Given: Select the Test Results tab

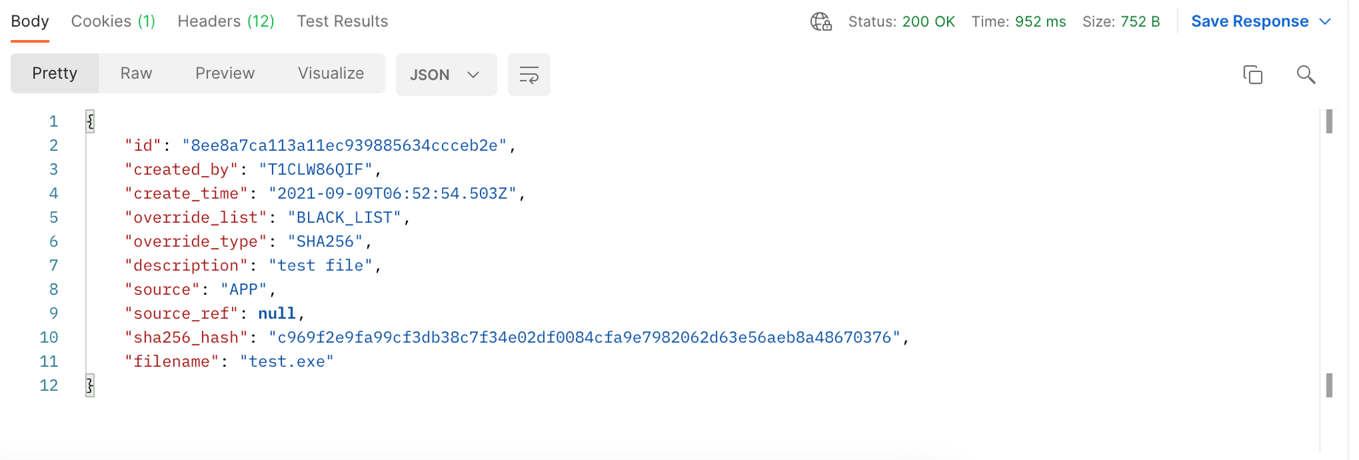Looking at the screenshot, I should pyautogui.click(x=342, y=22).
